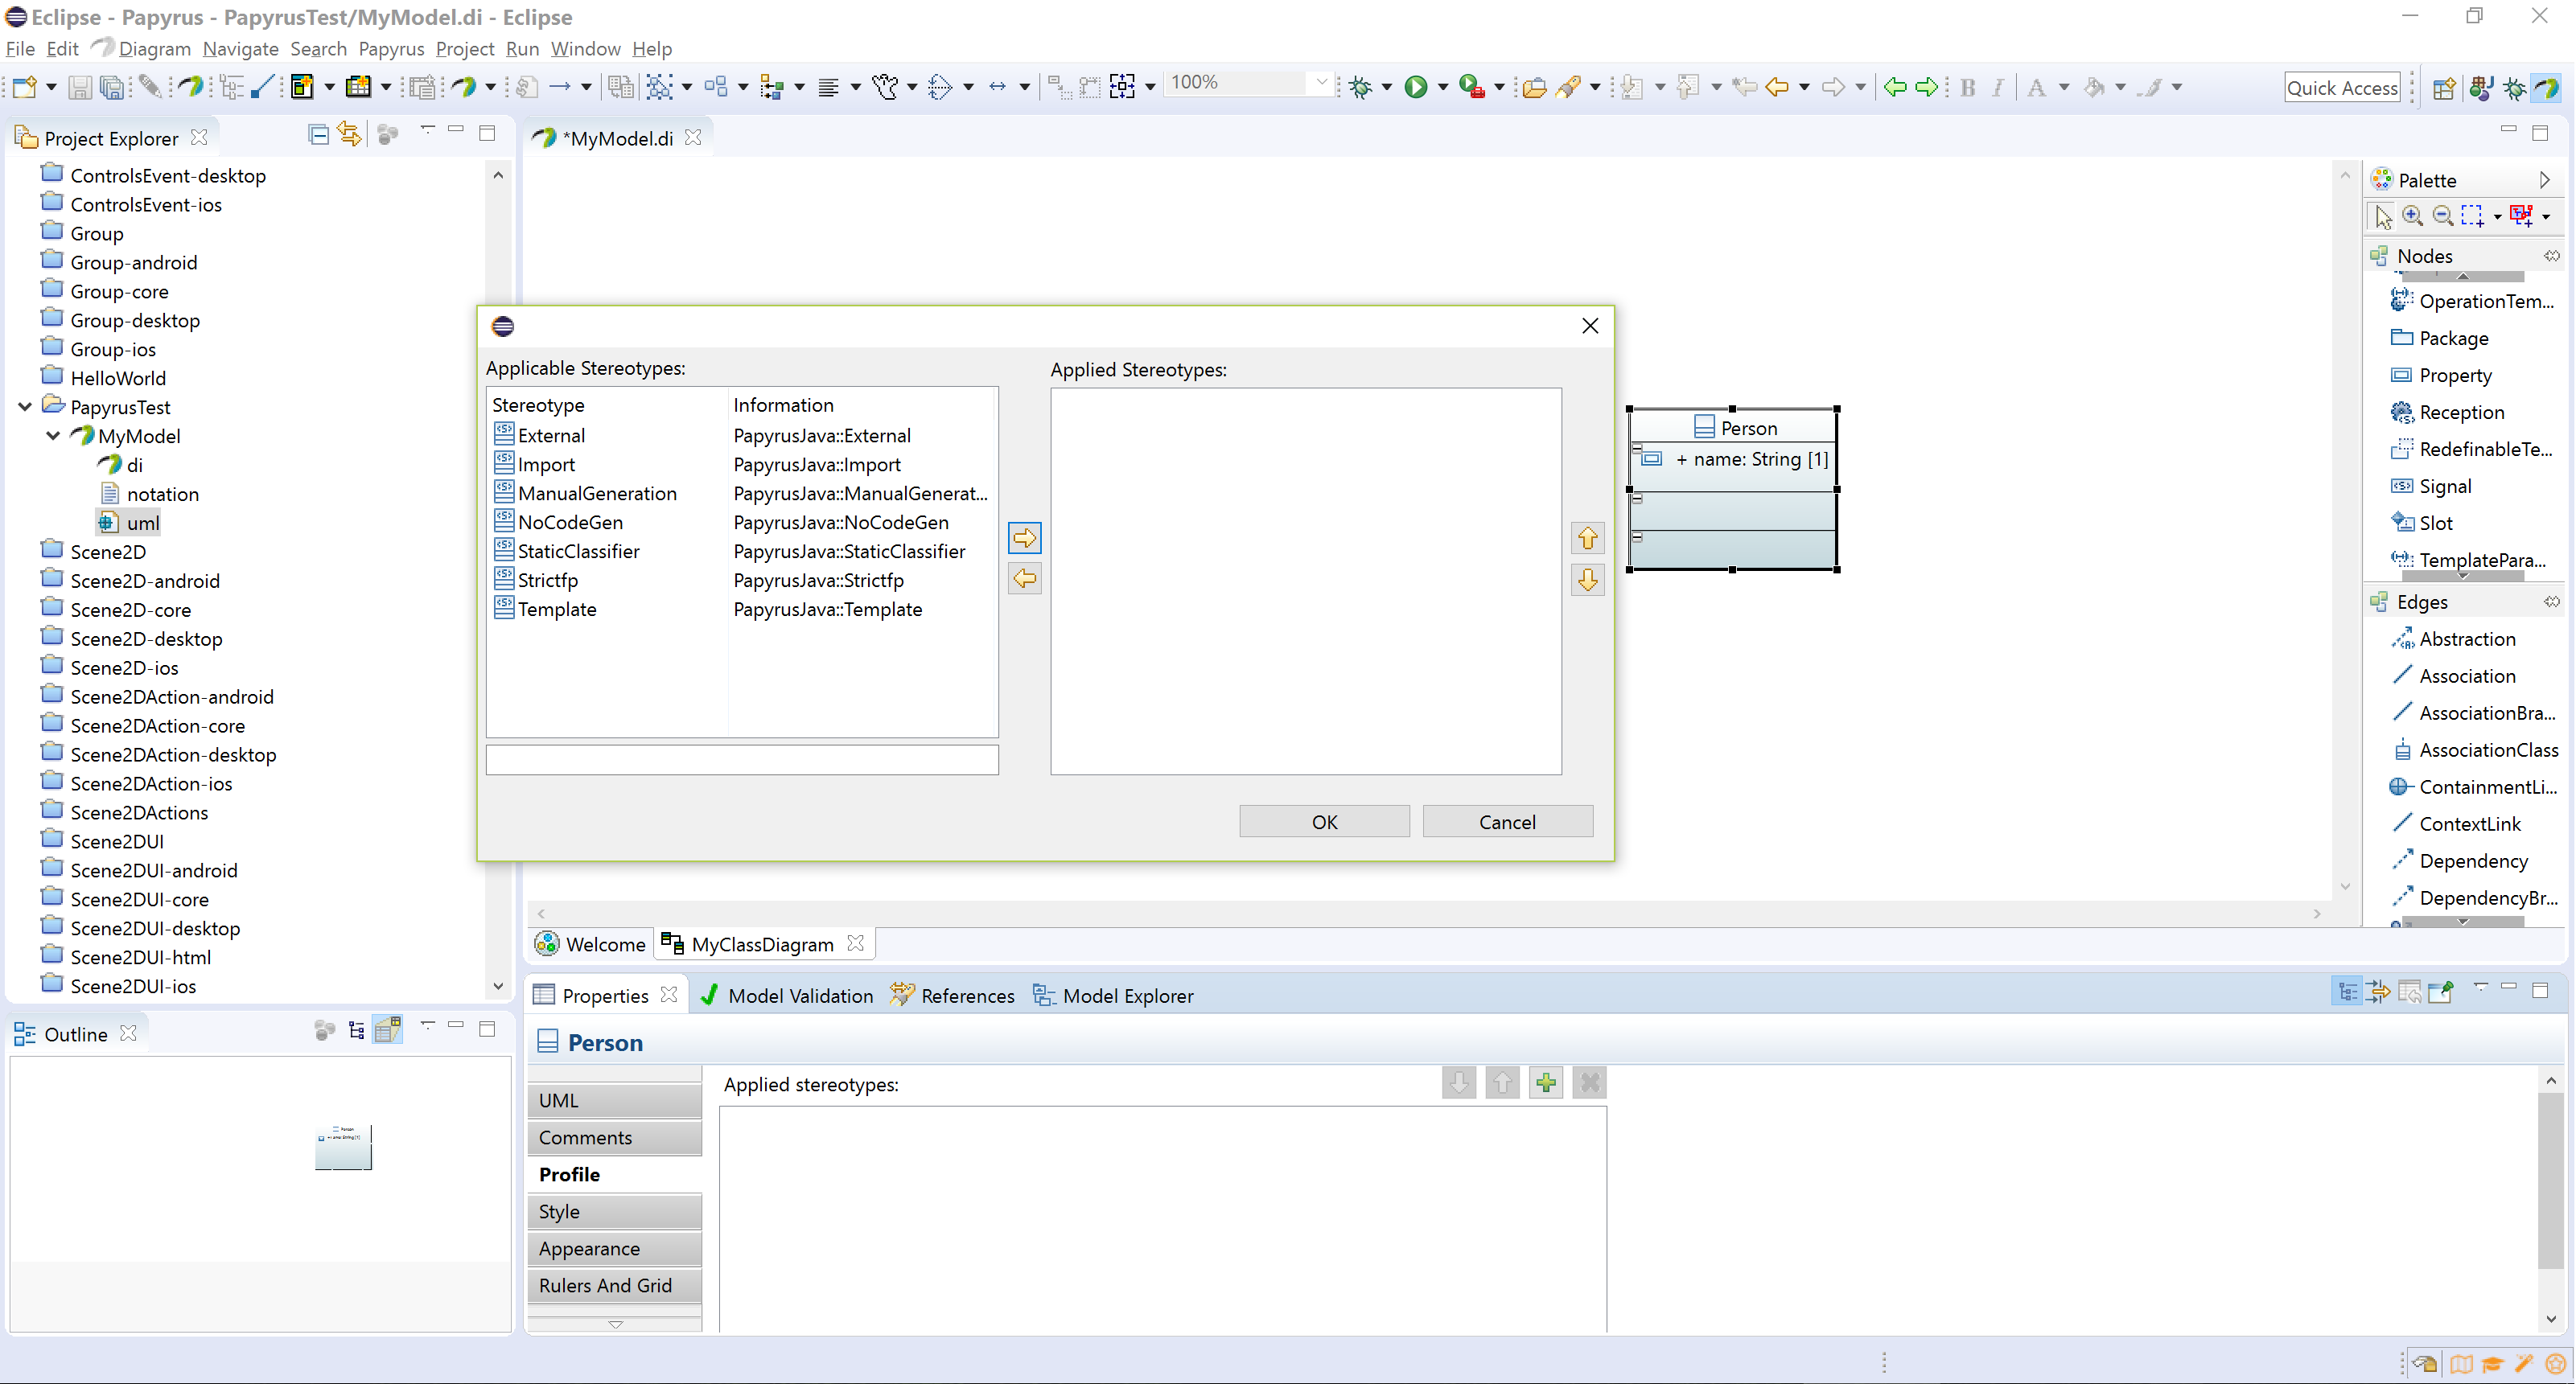Image resolution: width=2576 pixels, height=1384 pixels.
Task: Select the palette marquee tool
Action: (x=2473, y=216)
